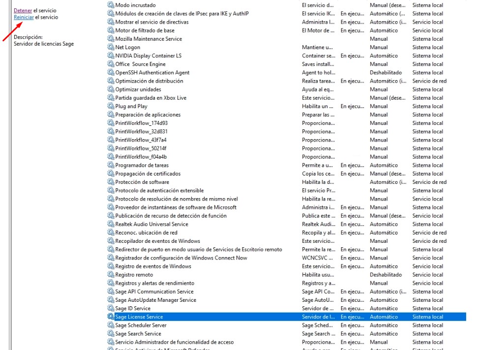The image size is (500, 350).
Task: Click Deshabilitado startup type of Registro remoto
Action: pos(385,275)
